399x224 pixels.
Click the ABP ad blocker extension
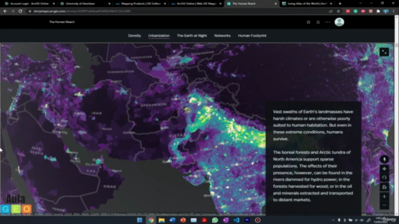click(363, 11)
